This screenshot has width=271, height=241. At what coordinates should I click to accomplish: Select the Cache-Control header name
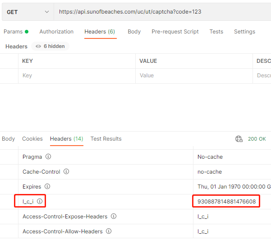pyautogui.click(x=41, y=172)
